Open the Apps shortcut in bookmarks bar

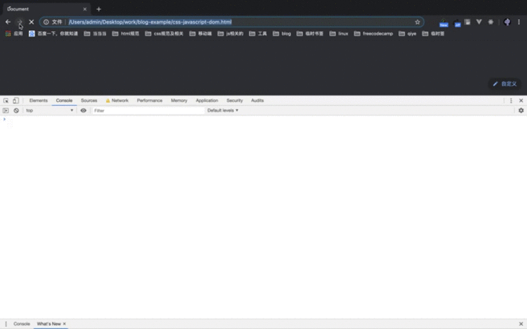point(14,34)
